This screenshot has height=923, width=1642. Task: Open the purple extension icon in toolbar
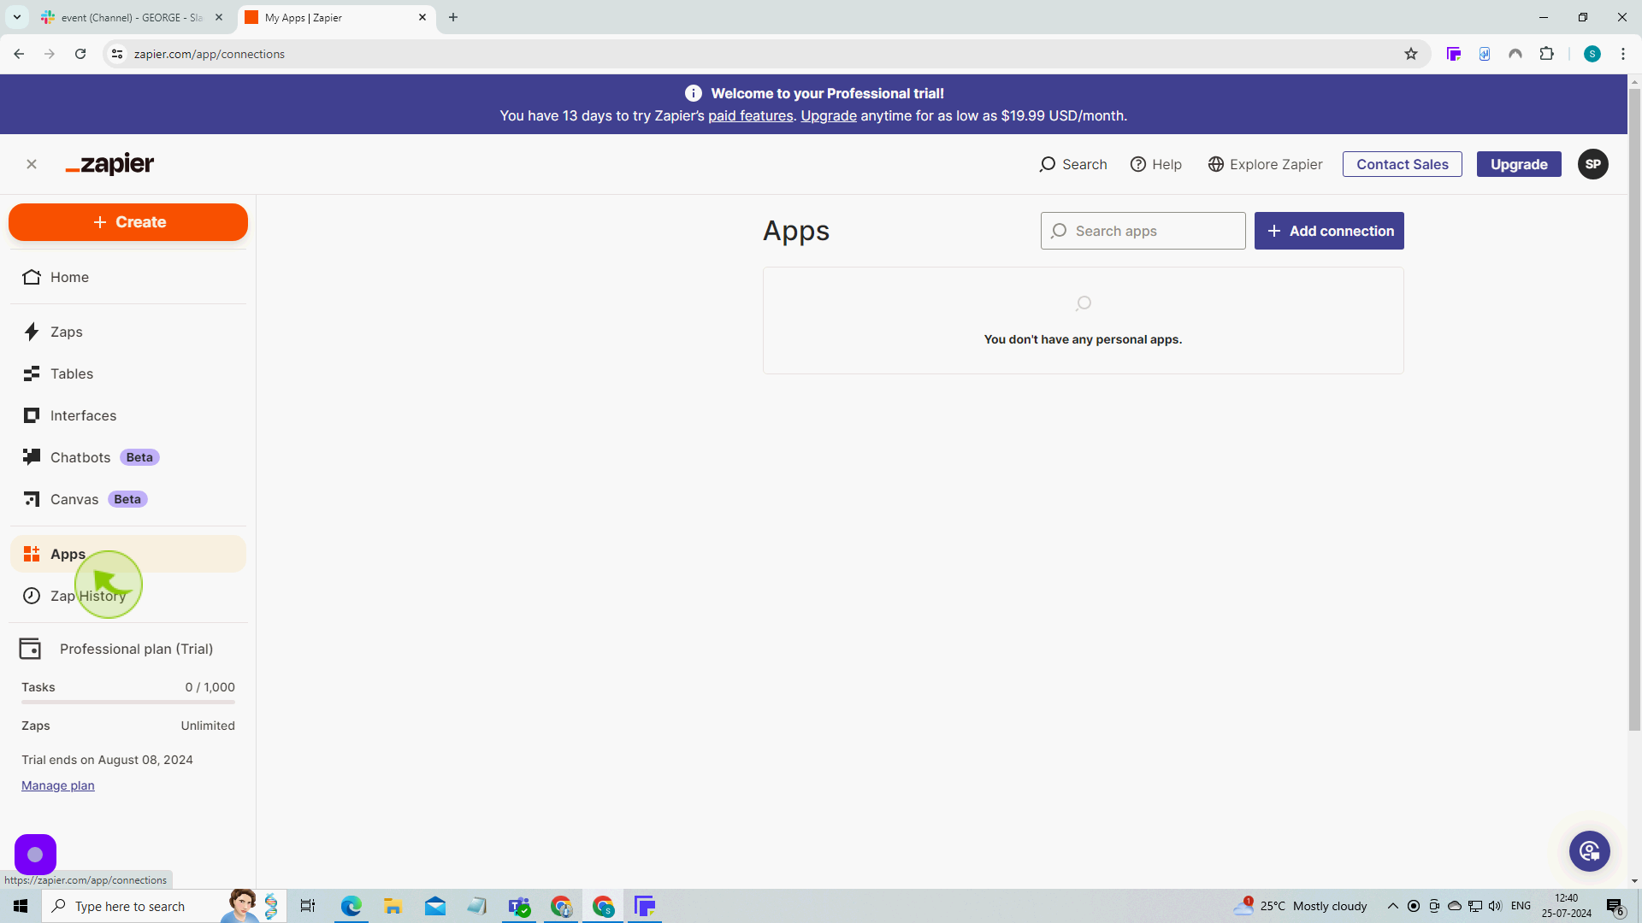(1453, 54)
